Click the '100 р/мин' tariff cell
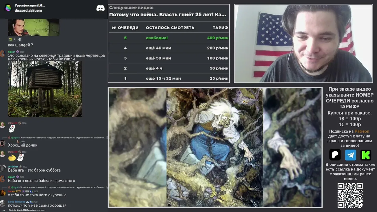The width and height of the screenshot is (377, 212). 218,58
